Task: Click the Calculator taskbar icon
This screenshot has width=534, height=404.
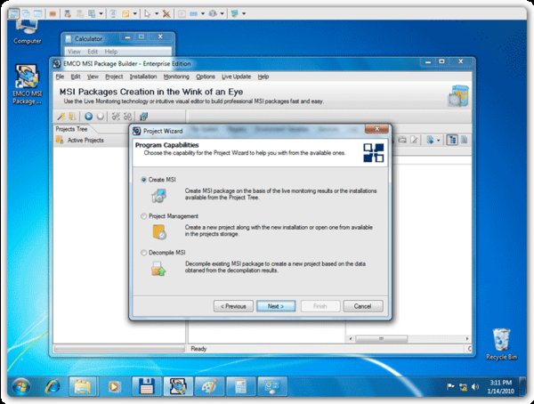Action: [x=240, y=386]
